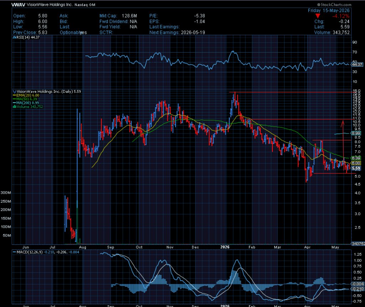Image resolution: width=365 pixels, height=307 pixels.
Task: Click the 6.00 EMA(20) price tag
Action: tap(356, 163)
